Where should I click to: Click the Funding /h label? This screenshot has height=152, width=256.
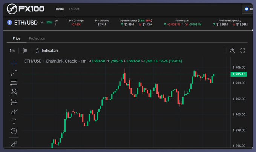(182, 21)
